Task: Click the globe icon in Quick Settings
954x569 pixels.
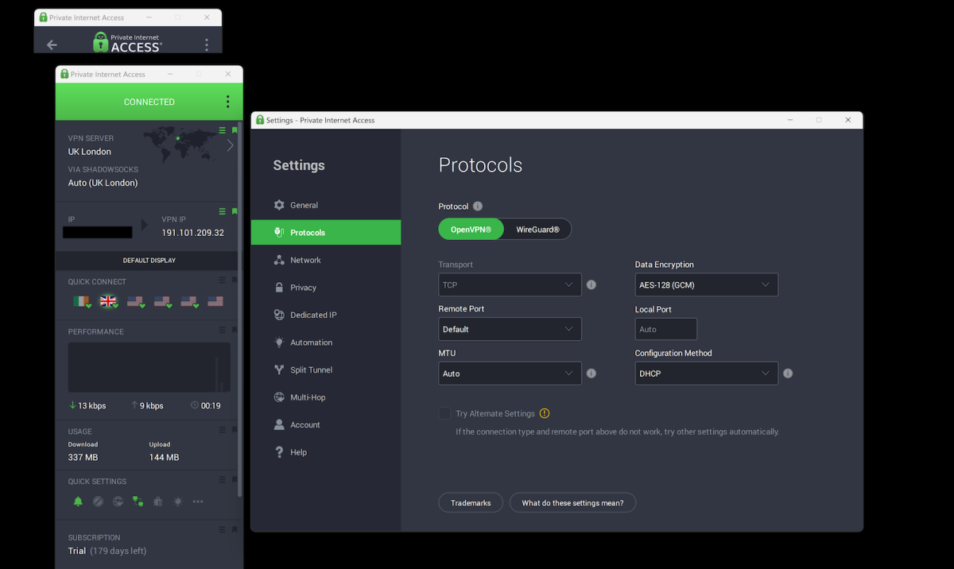Action: click(118, 501)
